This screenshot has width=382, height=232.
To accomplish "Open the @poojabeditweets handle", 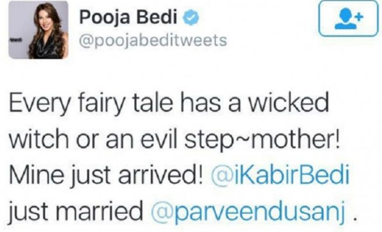I will coord(153,40).
